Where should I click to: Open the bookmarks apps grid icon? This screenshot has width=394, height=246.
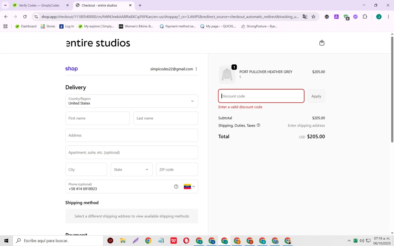coord(6,26)
